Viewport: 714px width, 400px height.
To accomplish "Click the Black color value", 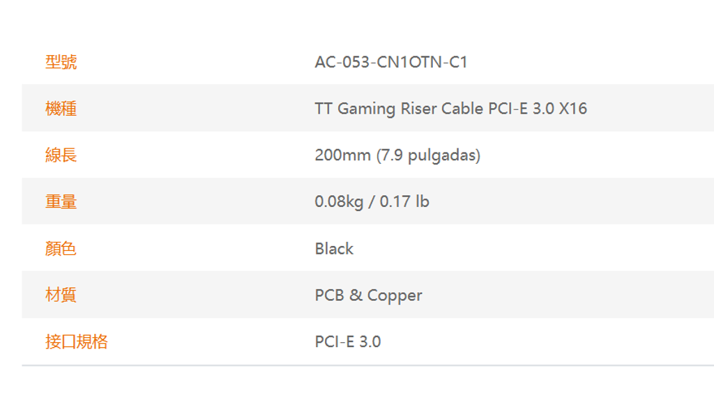I will [x=334, y=249].
